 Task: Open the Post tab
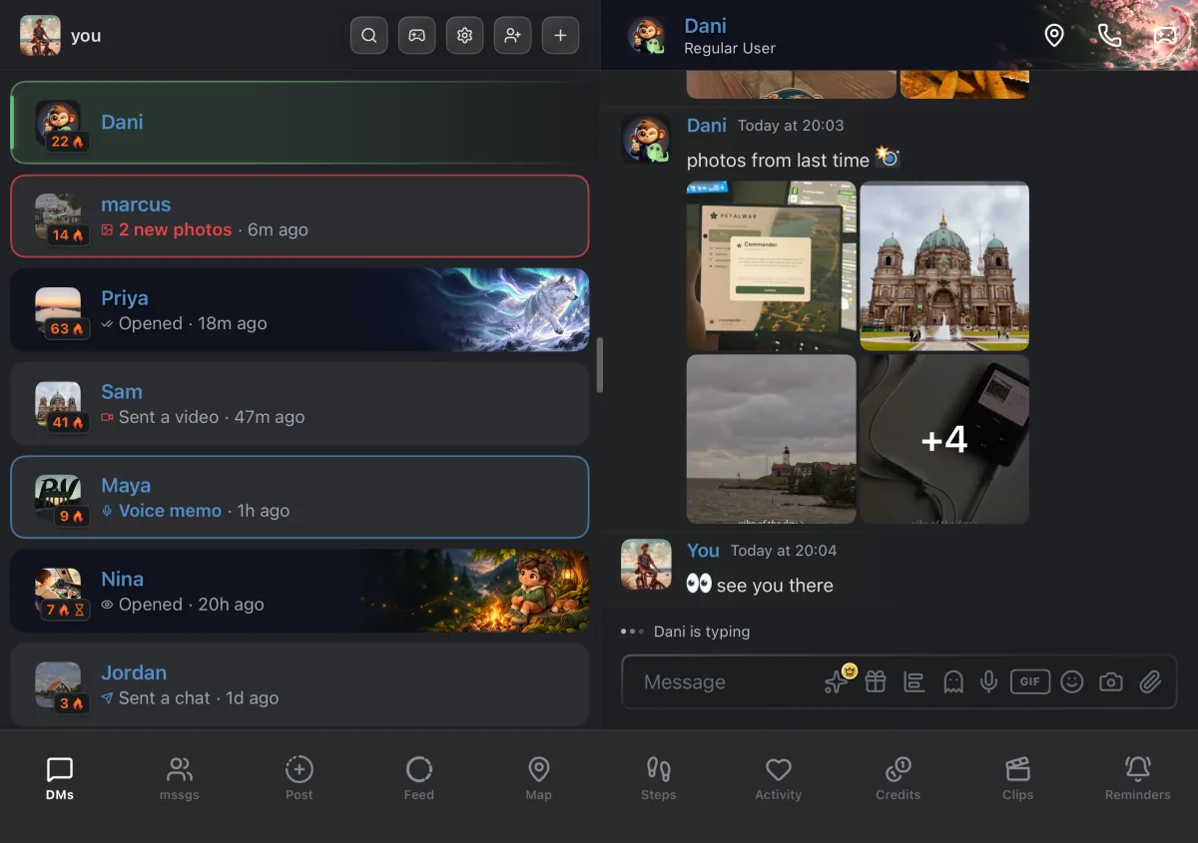[x=299, y=779]
